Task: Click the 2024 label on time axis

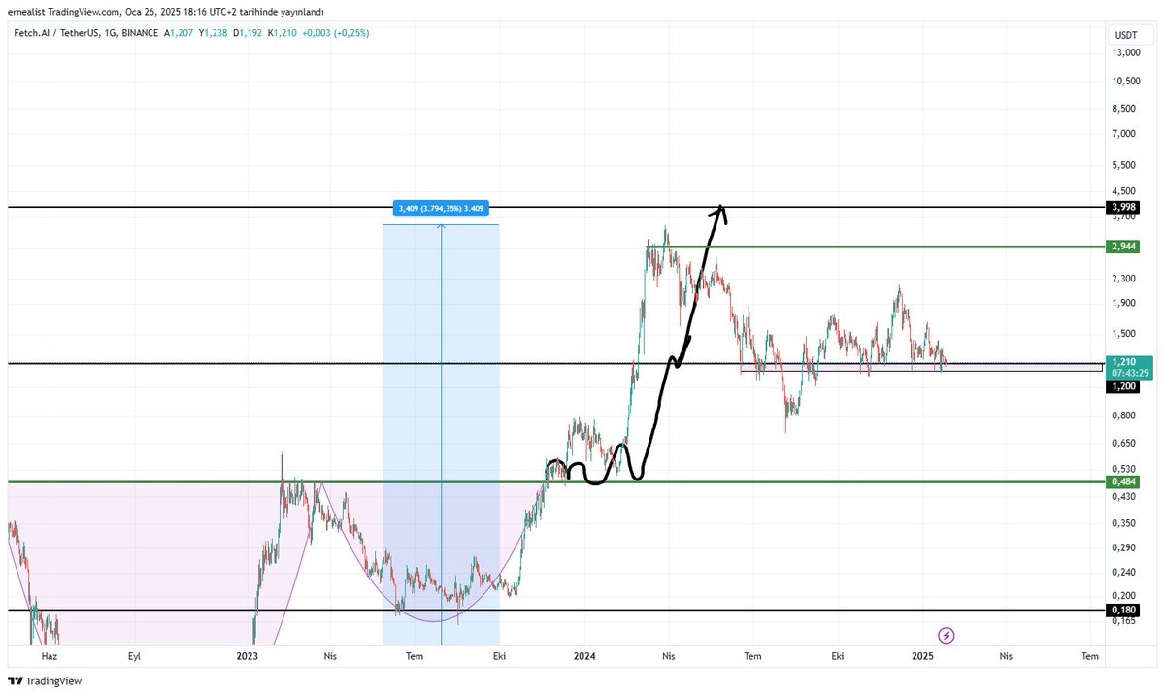Action: 584,657
